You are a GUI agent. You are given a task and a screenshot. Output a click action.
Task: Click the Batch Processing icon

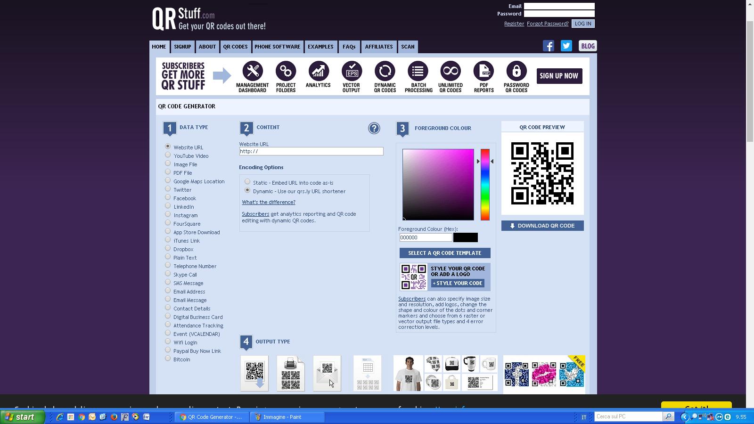(x=418, y=71)
